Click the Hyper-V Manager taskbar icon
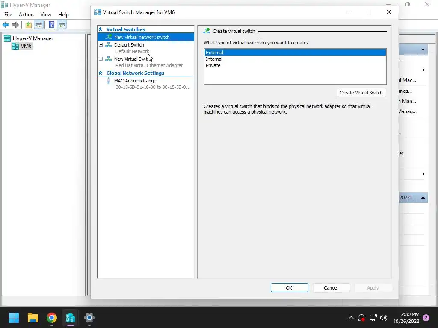This screenshot has width=438, height=328. tap(71, 318)
